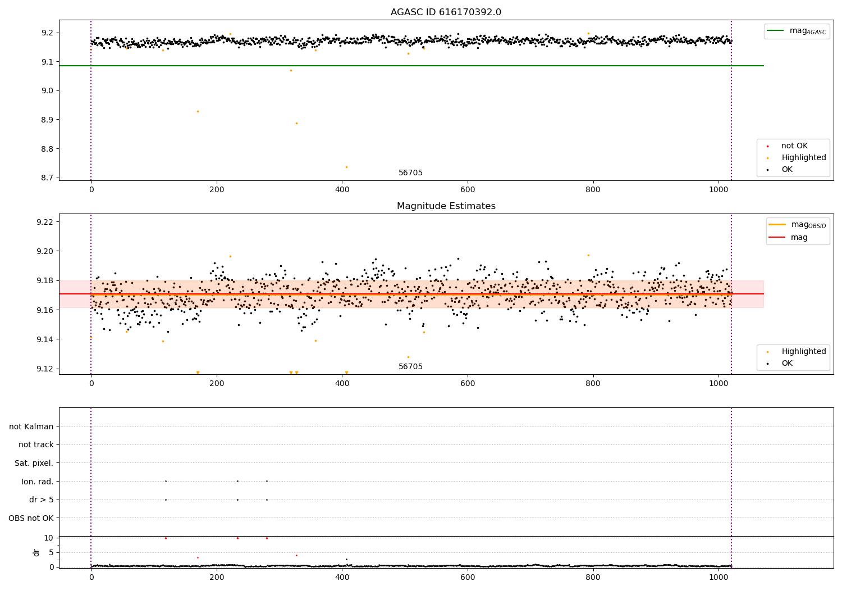Click the 'not Kalman' axis label
Image resolution: width=842 pixels, height=590 pixels.
[x=31, y=427]
